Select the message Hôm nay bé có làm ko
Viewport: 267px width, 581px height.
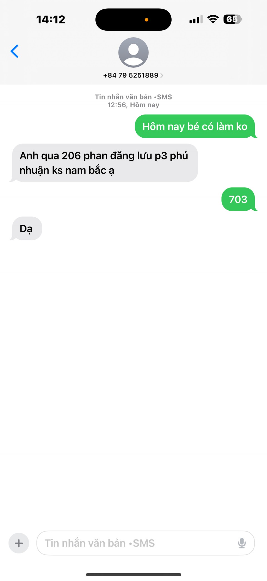(195, 127)
